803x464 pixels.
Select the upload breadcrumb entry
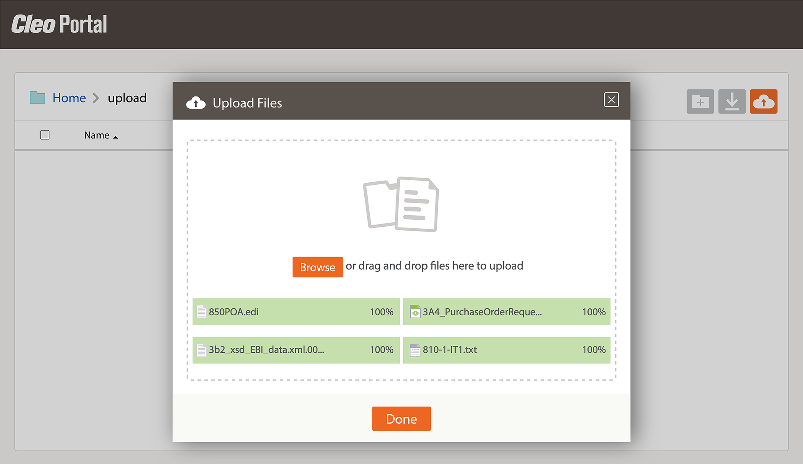pyautogui.click(x=127, y=98)
